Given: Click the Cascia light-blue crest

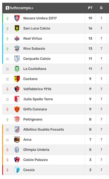Looking at the screenshot, I should point(17,170).
